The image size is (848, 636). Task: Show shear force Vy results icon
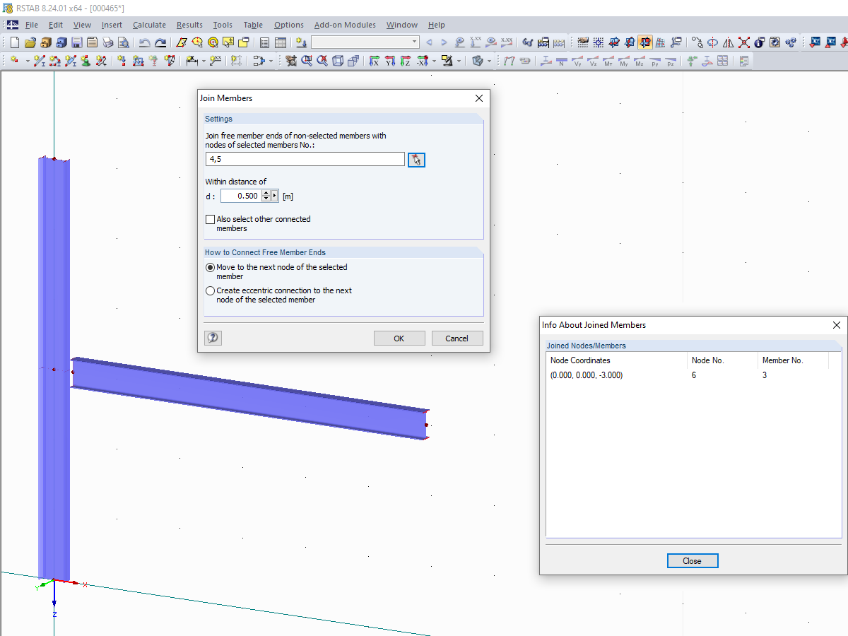tap(577, 61)
